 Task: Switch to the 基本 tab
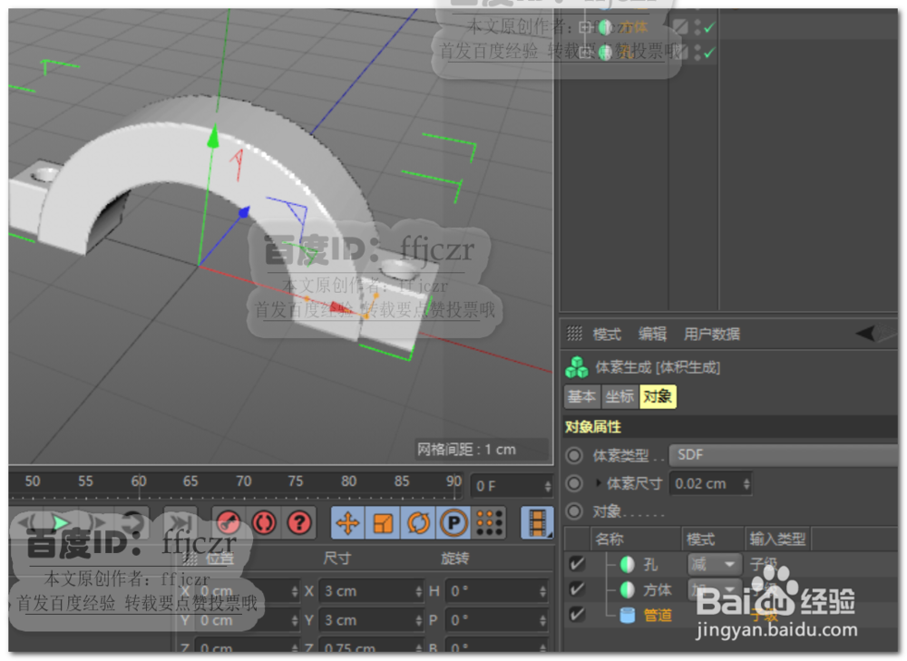582,397
